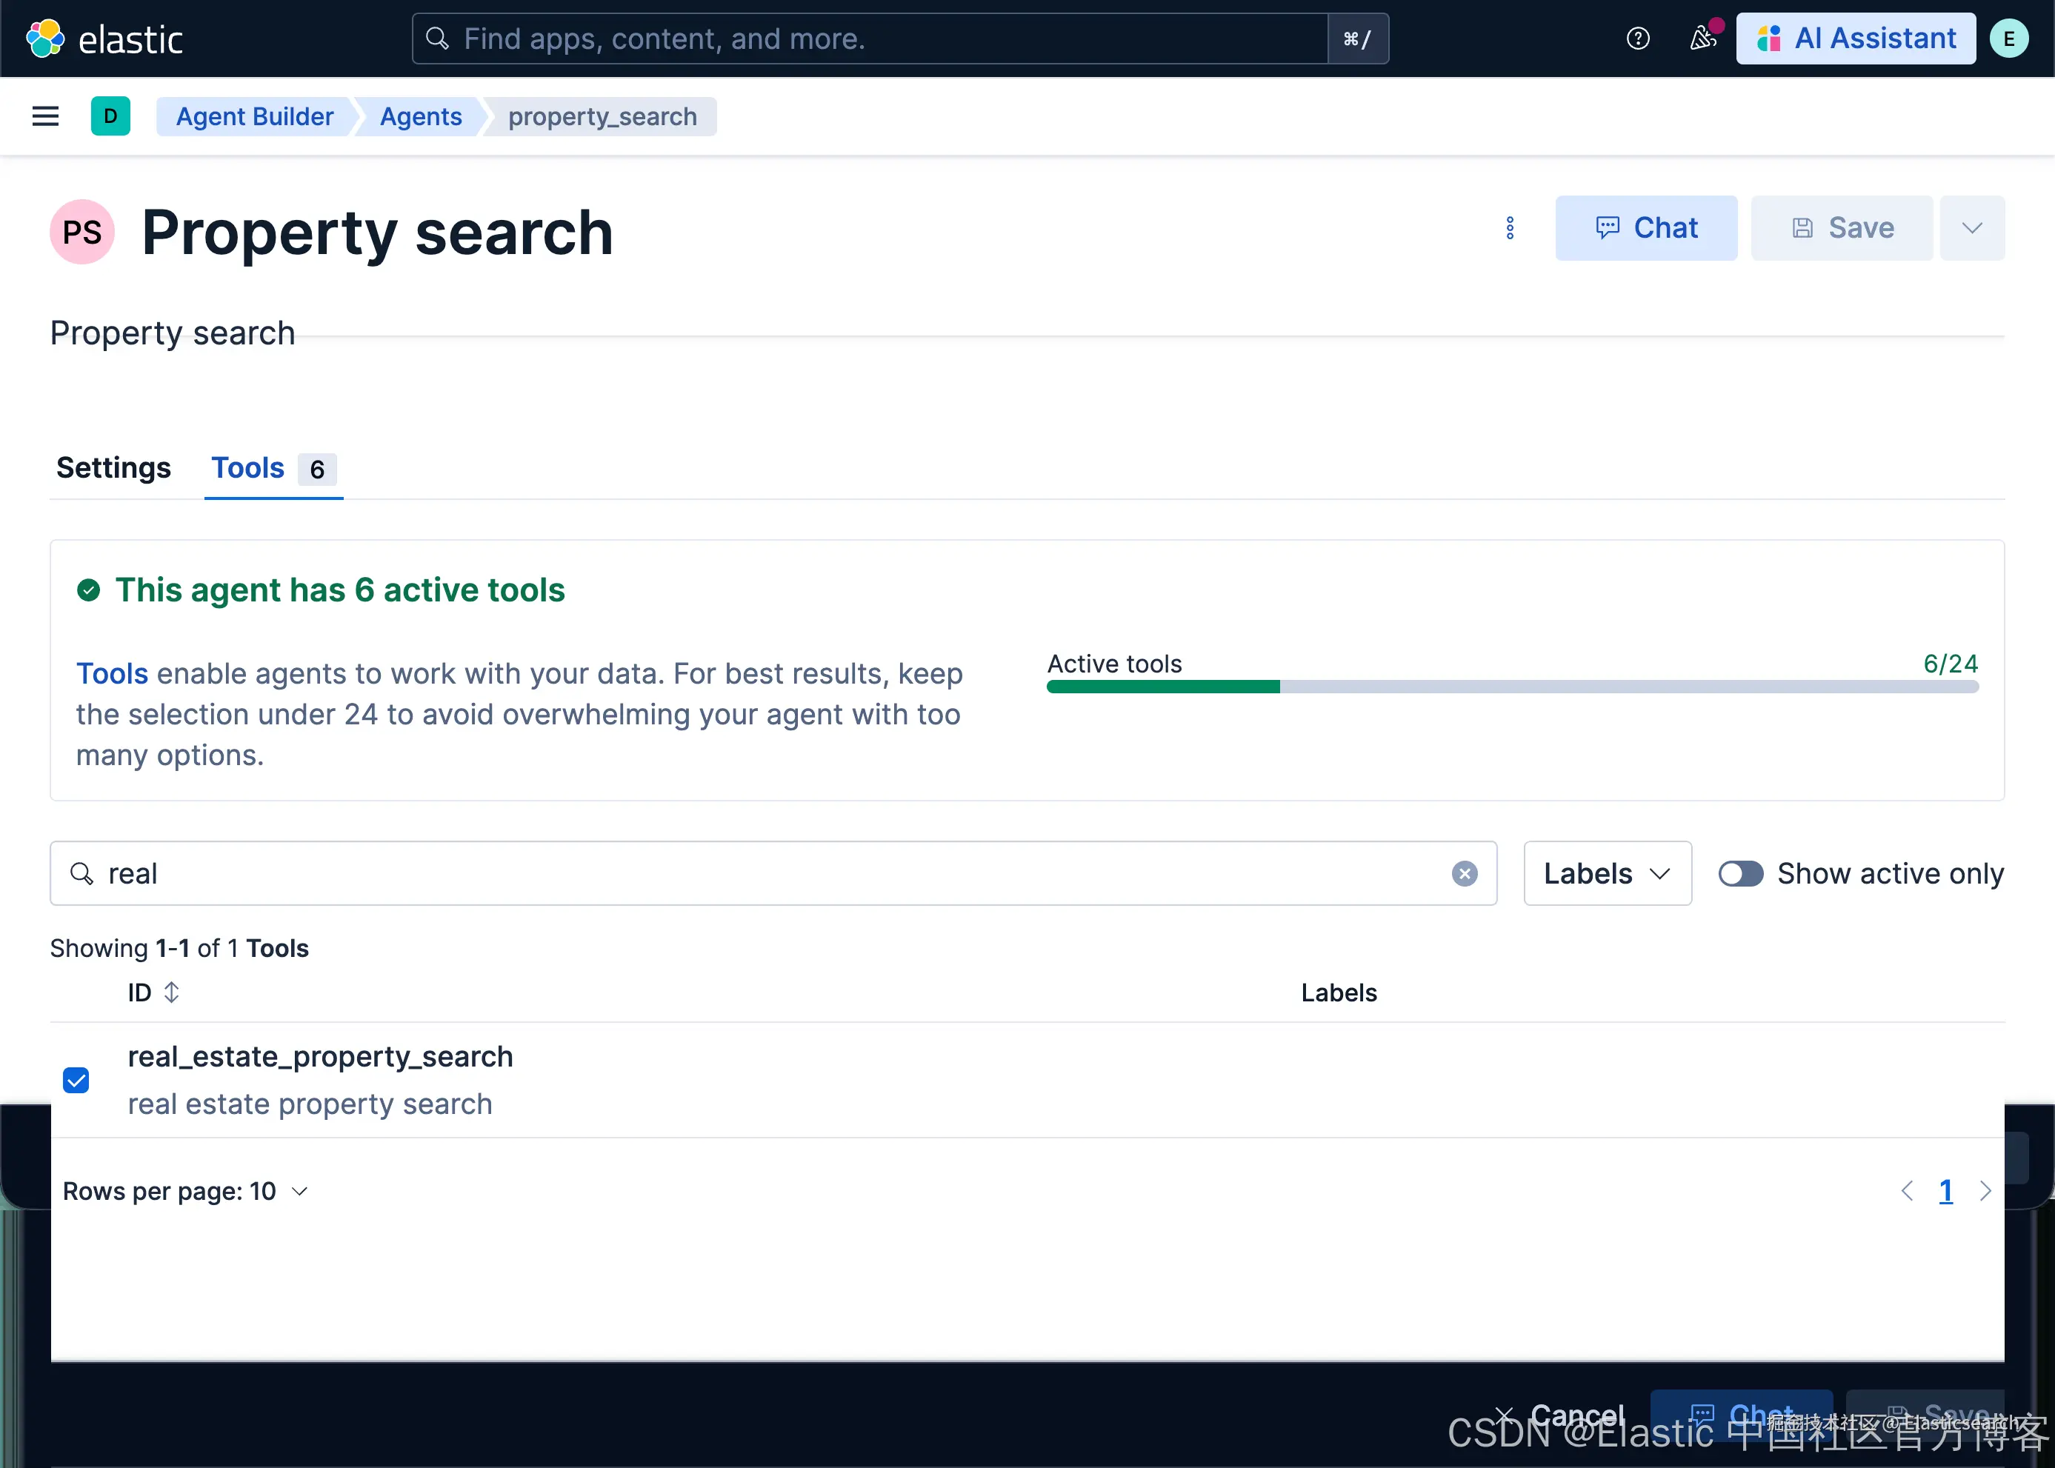2055x1468 pixels.
Task: Open the hamburger navigation menu
Action: click(x=45, y=116)
